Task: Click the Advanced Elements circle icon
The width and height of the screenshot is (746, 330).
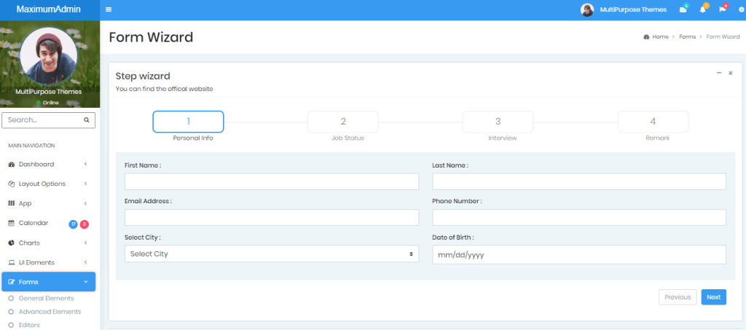Action: pyautogui.click(x=11, y=312)
